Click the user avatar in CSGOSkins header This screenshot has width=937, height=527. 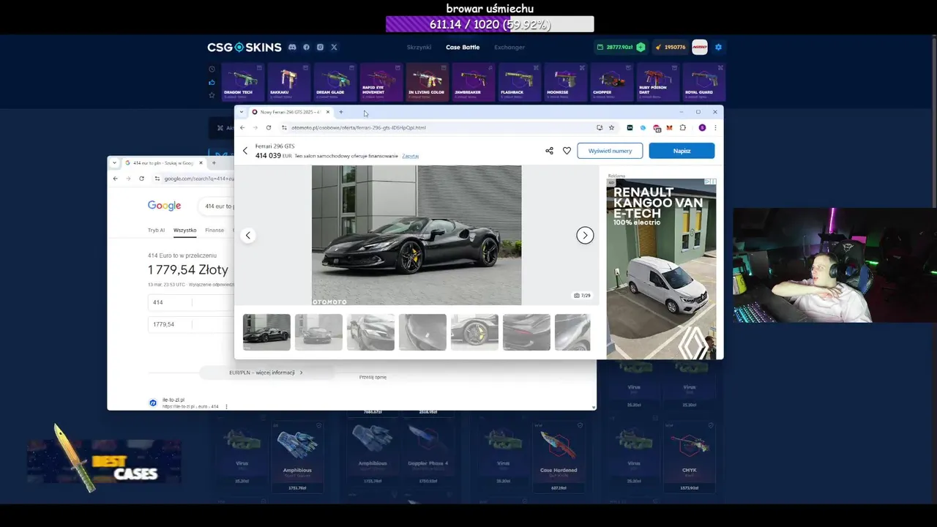pyautogui.click(x=700, y=47)
